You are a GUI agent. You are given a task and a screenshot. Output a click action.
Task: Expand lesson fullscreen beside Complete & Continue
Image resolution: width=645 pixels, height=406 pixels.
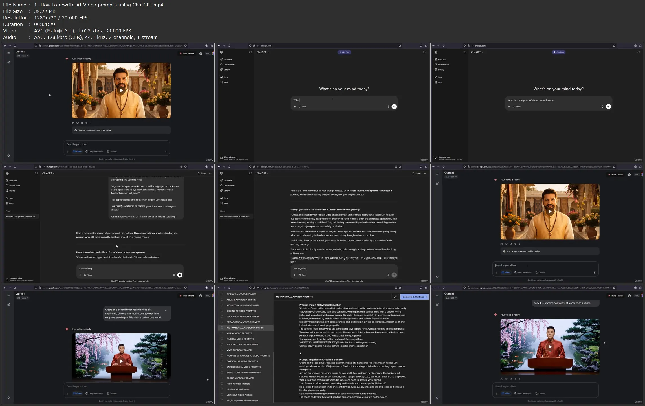click(395, 297)
